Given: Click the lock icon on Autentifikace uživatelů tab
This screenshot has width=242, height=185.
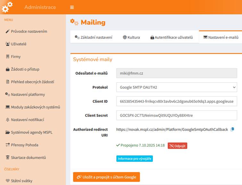Looking at the screenshot, I should pos(152,37).
